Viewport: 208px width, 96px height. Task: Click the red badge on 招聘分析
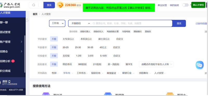coord(13,61)
